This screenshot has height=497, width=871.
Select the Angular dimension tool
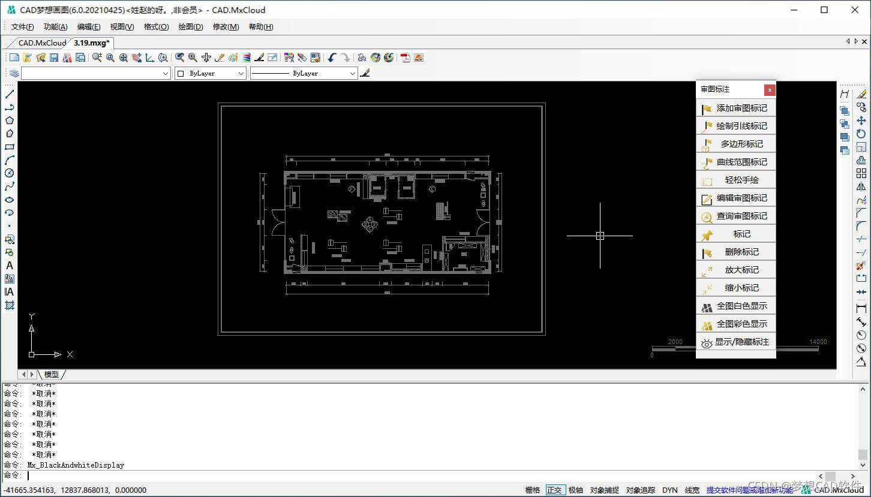tap(861, 362)
